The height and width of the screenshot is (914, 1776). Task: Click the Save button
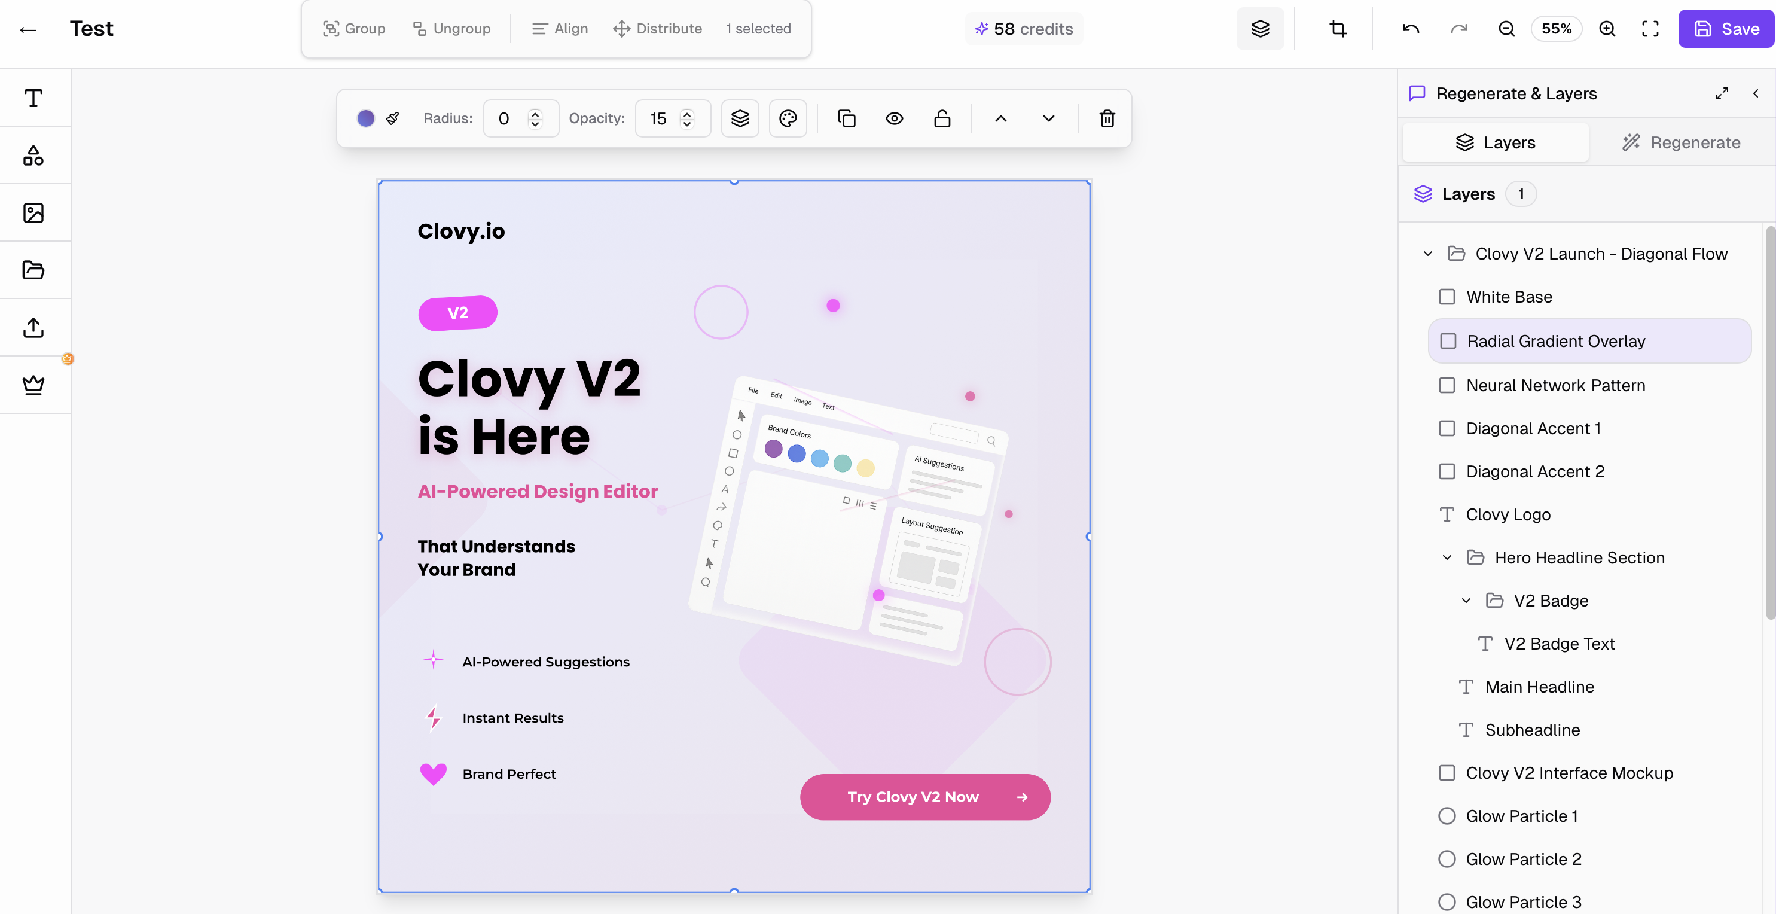click(x=1726, y=28)
